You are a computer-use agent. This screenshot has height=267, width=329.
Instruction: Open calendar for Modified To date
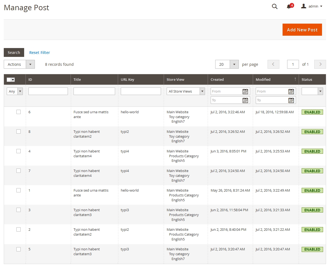(291, 100)
